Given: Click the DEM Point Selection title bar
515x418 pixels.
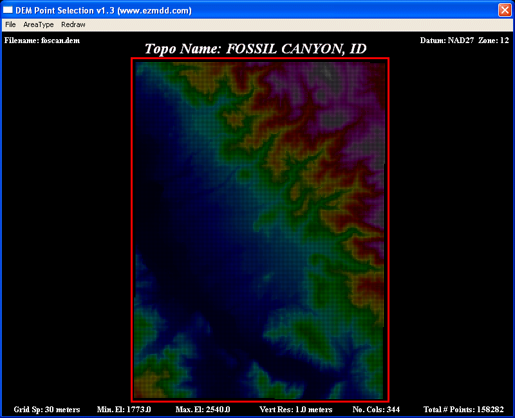Looking at the screenshot, I should point(257,10).
